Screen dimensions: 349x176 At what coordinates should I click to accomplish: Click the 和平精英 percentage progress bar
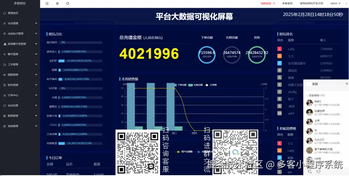coord(80,79)
